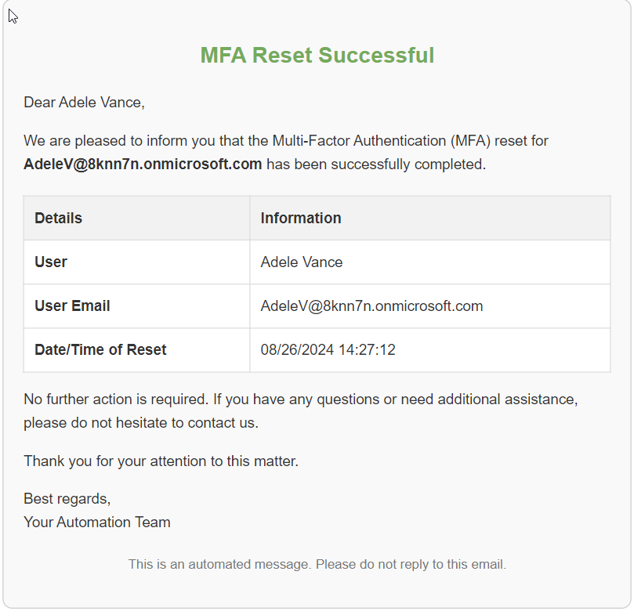The image size is (634, 611).
Task: Select the "Information" table header
Action: (x=301, y=219)
